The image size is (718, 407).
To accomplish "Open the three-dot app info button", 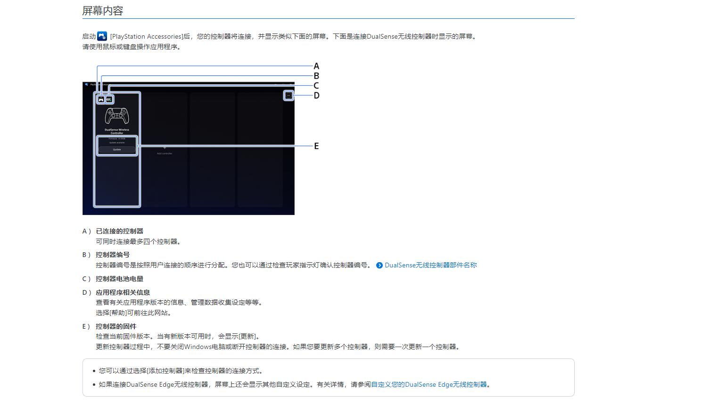I will pos(289,96).
